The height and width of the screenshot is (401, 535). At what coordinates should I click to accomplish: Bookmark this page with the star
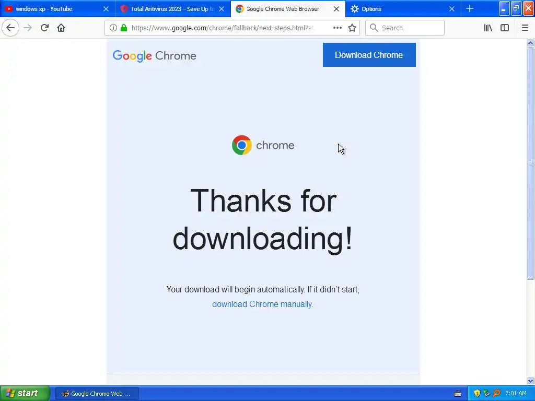pyautogui.click(x=352, y=28)
